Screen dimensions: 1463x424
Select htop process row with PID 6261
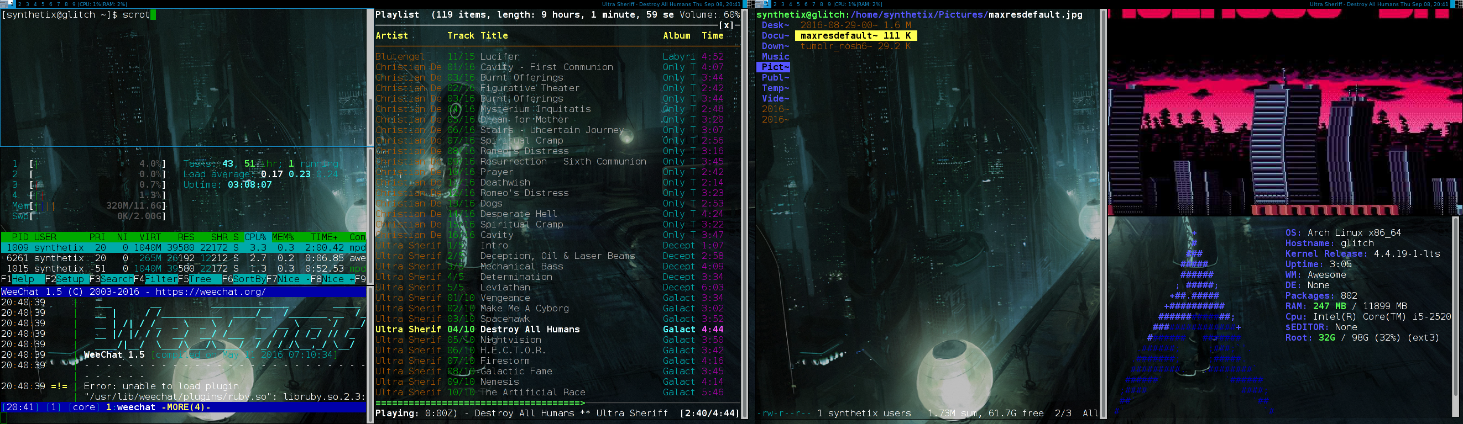[x=184, y=258]
